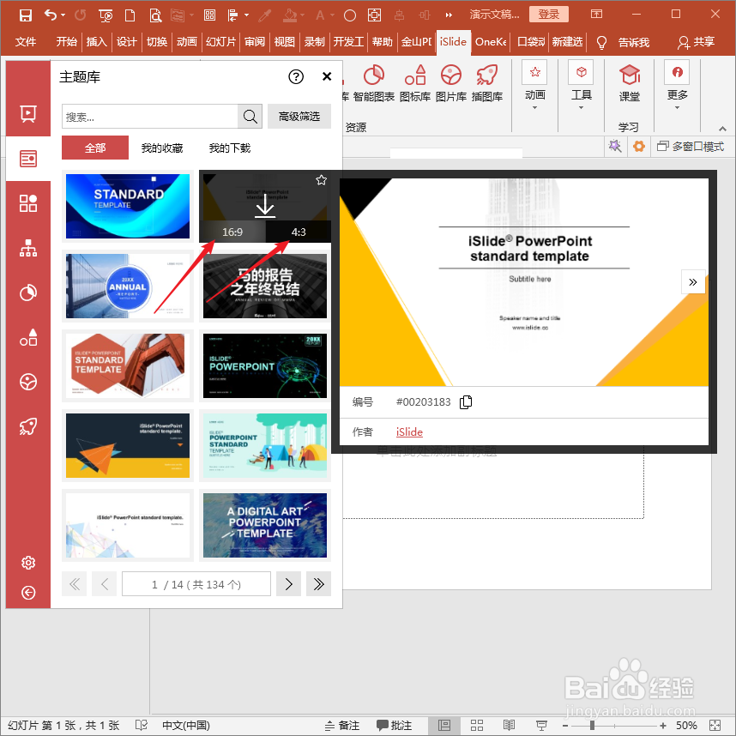Download the hovered template with arrow

point(265,206)
